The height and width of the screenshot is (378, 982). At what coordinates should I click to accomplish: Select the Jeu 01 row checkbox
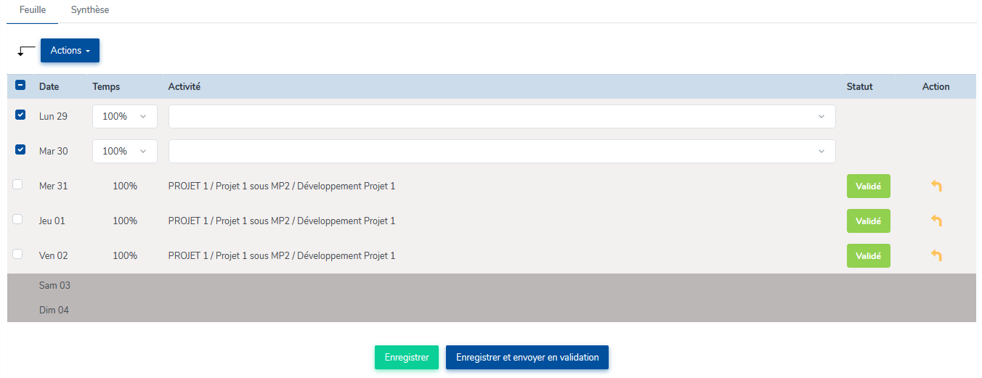pyautogui.click(x=18, y=220)
